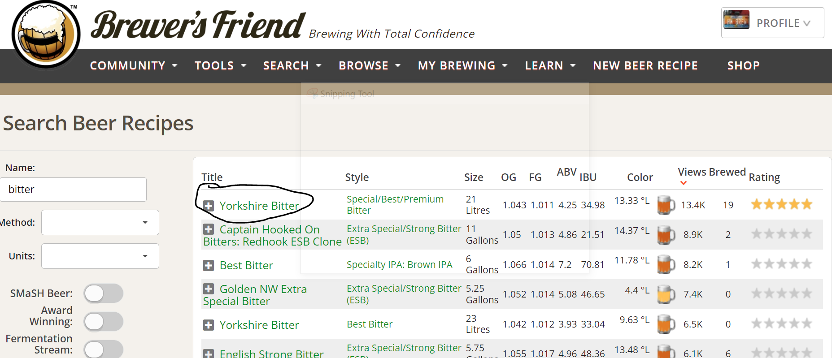Viewport: 832px width, 358px height.
Task: Open the Units dropdown
Action: [x=100, y=256]
